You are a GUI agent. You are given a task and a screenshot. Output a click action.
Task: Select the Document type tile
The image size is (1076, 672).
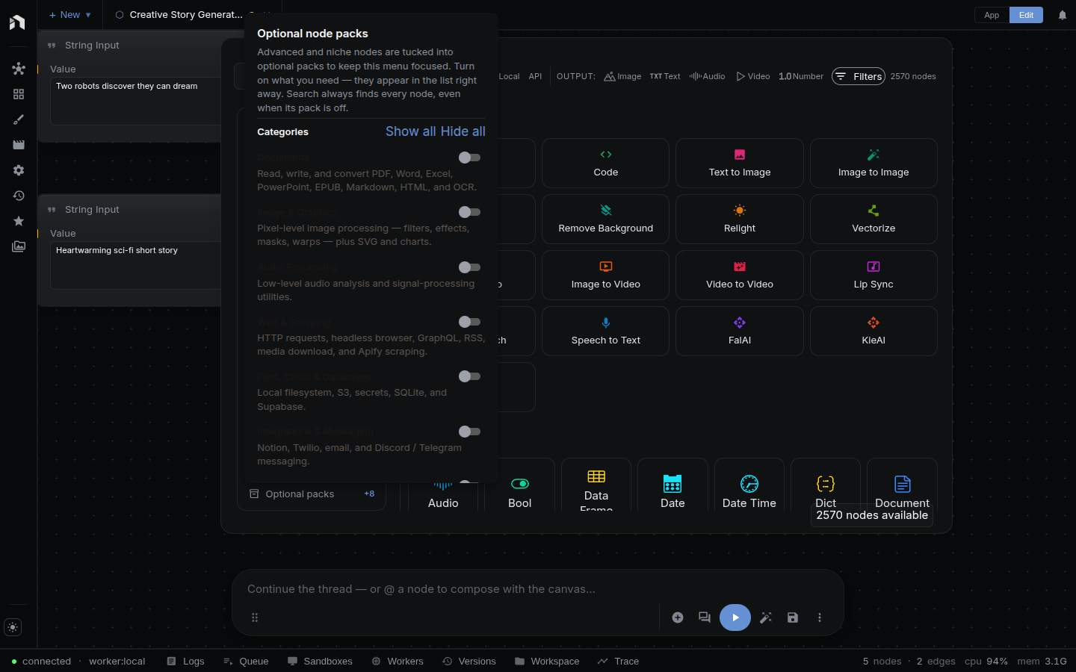point(902,485)
